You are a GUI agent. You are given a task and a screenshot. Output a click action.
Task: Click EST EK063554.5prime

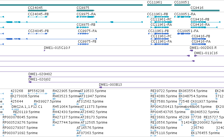(180, 94)
